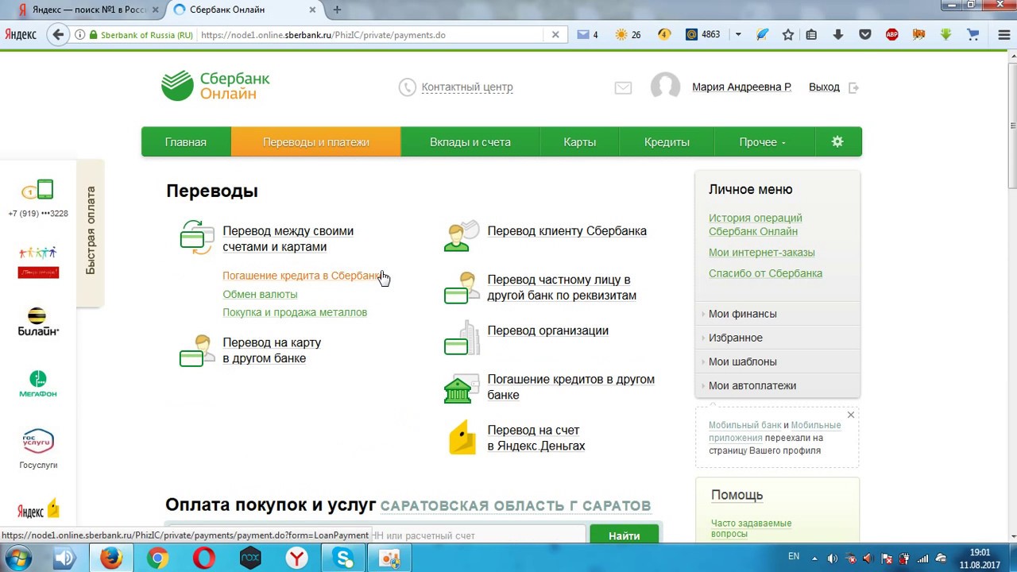Click the browser back arrow button

pos(57,35)
